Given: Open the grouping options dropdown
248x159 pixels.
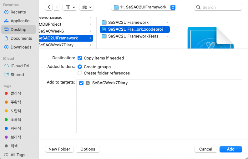Looking at the screenshot, I should [87, 7].
